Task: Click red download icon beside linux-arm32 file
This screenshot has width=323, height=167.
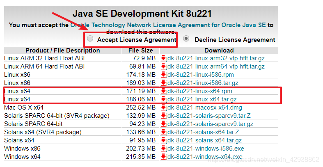Action: tap(163, 58)
